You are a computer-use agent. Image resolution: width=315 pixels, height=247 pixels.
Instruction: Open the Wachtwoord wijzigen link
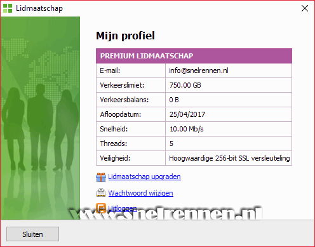click(x=140, y=193)
